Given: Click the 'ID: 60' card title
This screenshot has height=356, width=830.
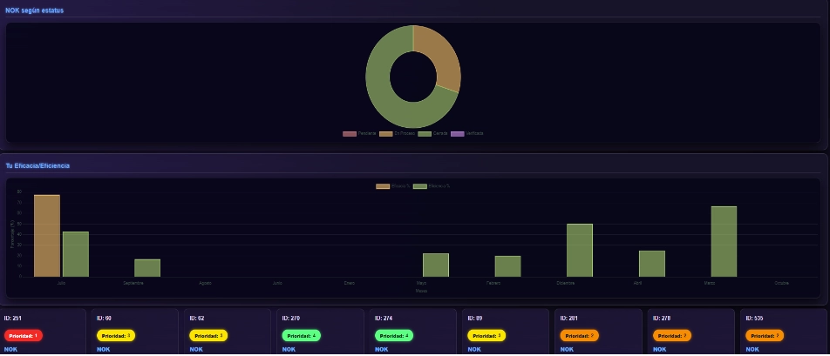Looking at the screenshot, I should coord(104,319).
